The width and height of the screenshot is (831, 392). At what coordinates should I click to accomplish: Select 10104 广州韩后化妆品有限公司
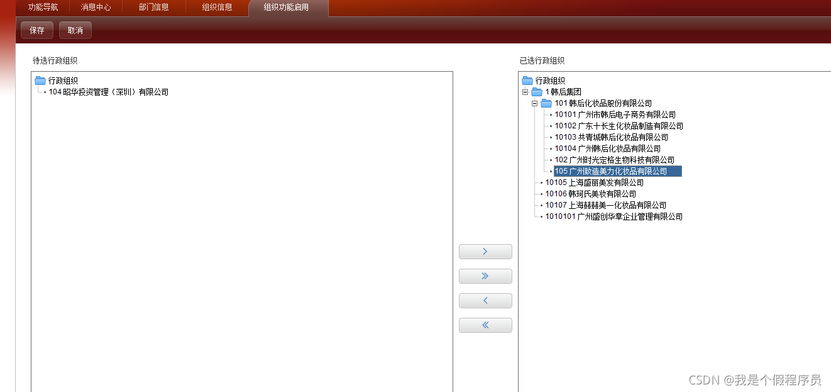click(608, 148)
